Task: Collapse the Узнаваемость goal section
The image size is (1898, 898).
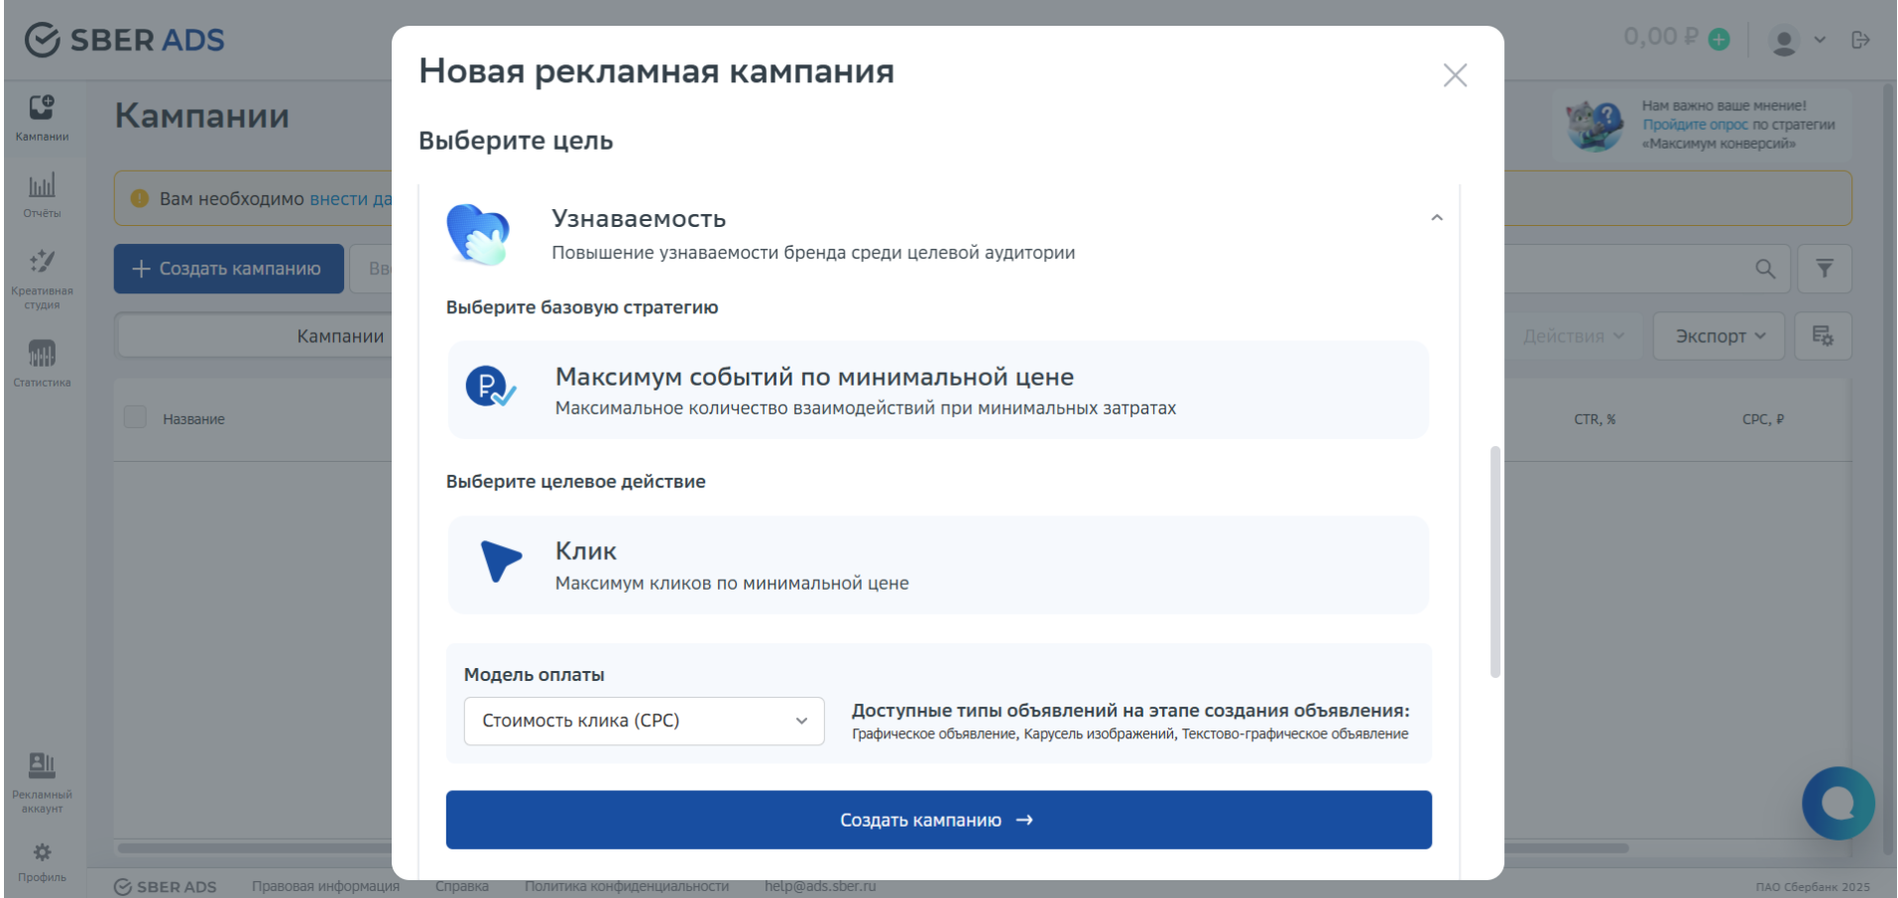Action: coord(1436,217)
